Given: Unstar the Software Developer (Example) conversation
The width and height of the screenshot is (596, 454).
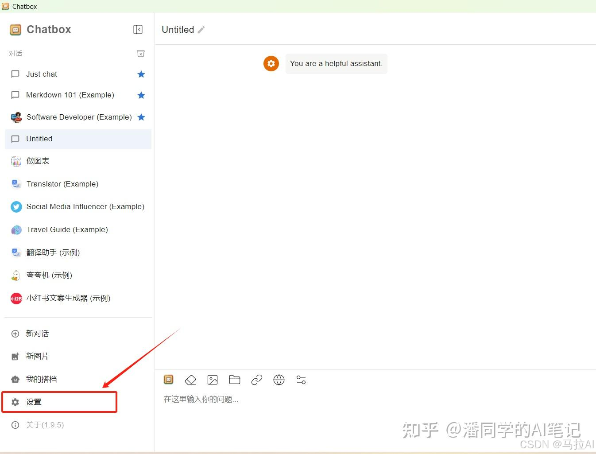Looking at the screenshot, I should [141, 117].
